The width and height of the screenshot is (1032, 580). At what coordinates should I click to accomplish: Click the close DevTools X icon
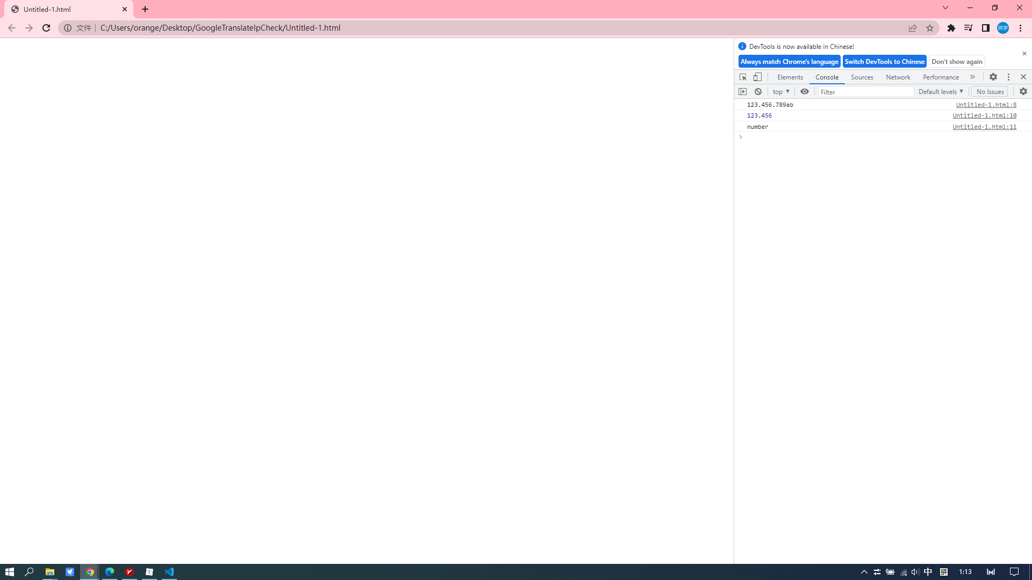coord(1023,76)
